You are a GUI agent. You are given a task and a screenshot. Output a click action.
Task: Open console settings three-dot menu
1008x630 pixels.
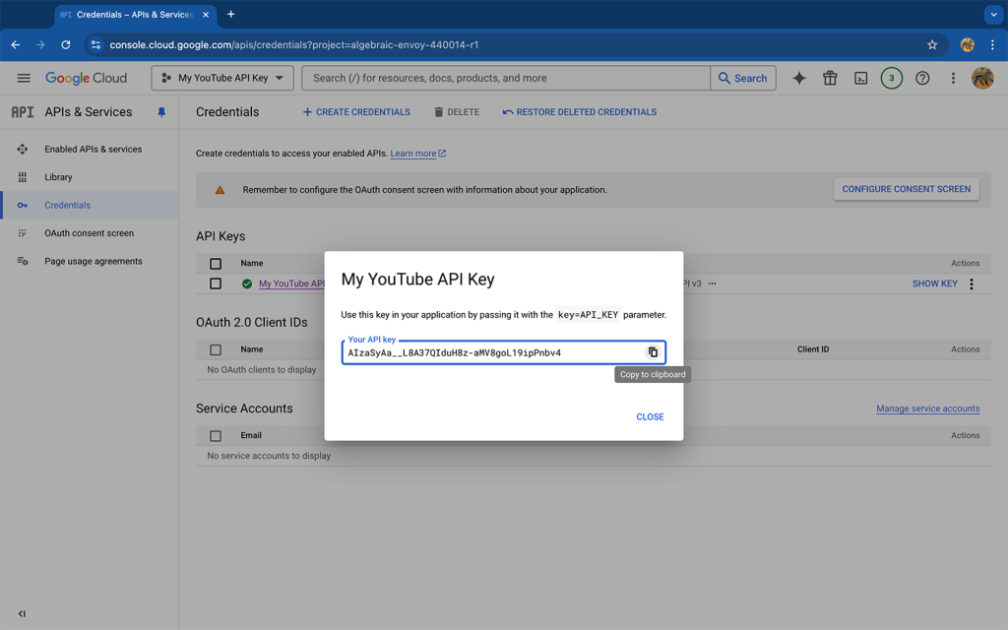953,78
